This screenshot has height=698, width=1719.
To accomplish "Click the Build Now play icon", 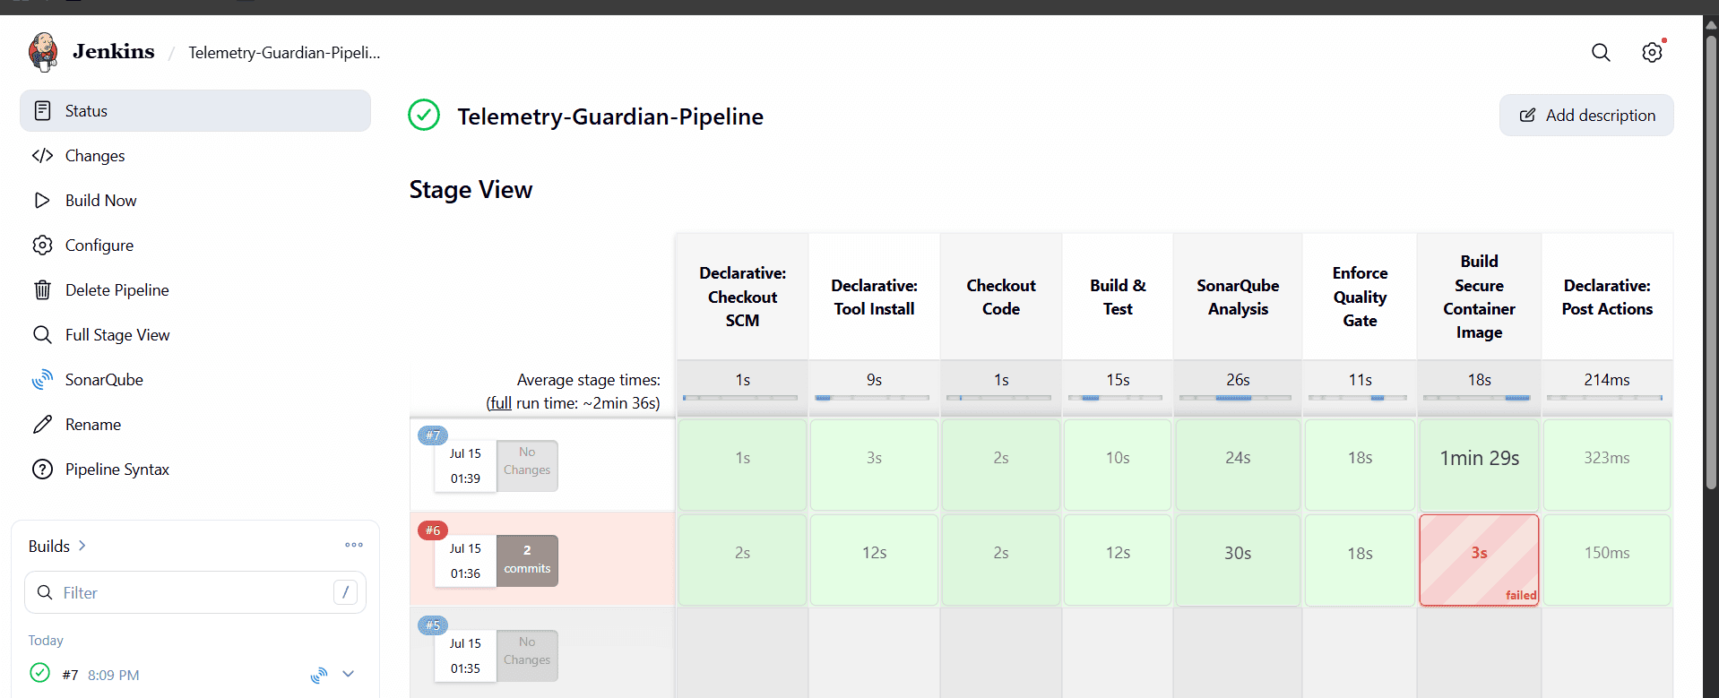I will [42, 201].
